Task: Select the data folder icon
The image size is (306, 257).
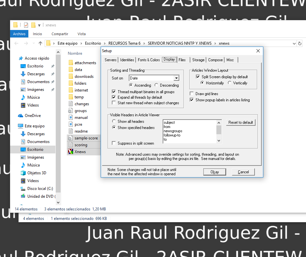Action: coord(71,70)
